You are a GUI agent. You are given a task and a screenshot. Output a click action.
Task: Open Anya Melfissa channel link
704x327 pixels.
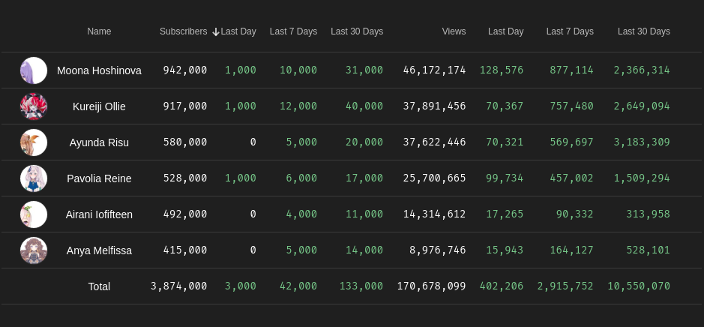(x=99, y=250)
